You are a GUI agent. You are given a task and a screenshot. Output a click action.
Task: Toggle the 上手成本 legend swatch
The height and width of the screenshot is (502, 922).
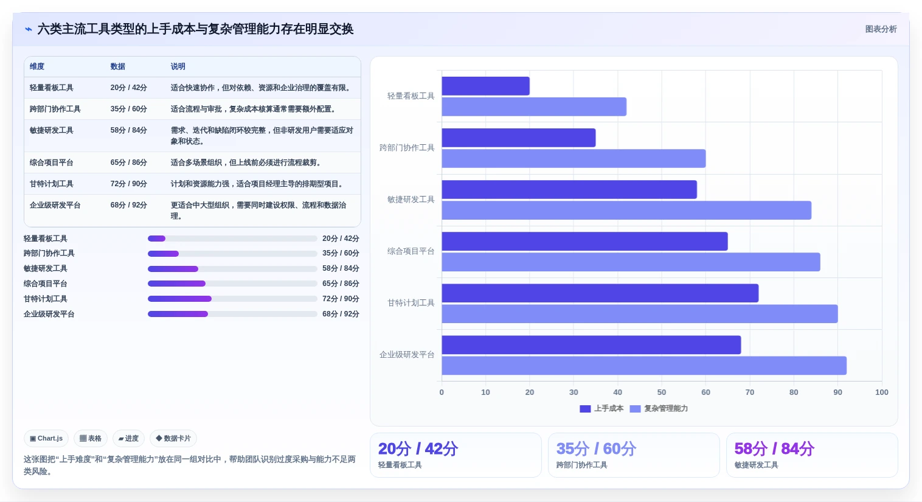tap(585, 409)
